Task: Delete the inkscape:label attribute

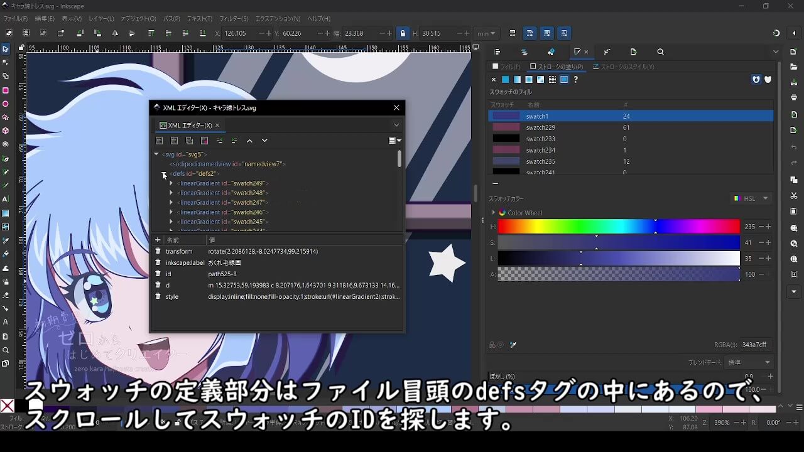Action: click(x=158, y=262)
